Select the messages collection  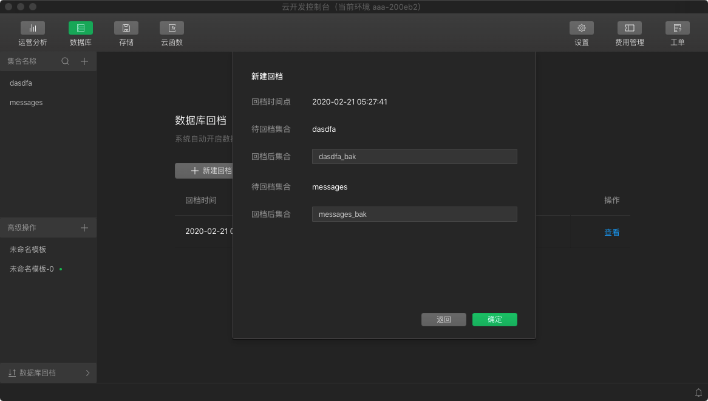pyautogui.click(x=26, y=102)
